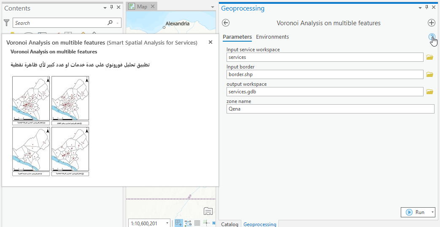440x227 pixels.
Task: Click the zone name field containing Qena
Action: point(330,109)
